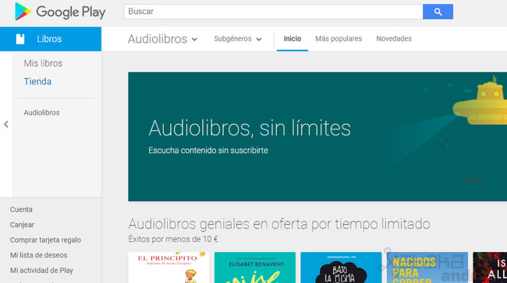Open Mi lista de deseos
Viewport: 507px width, 283px height.
tap(39, 255)
